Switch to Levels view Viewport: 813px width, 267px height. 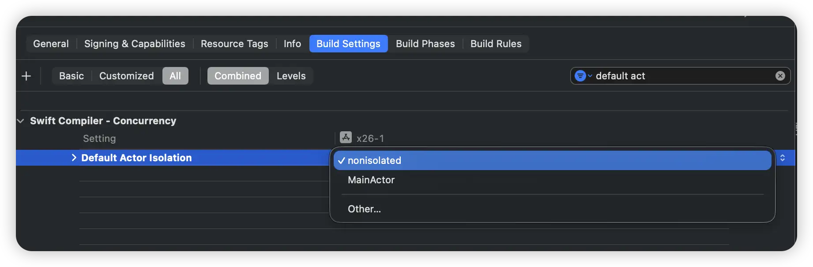[x=291, y=76]
